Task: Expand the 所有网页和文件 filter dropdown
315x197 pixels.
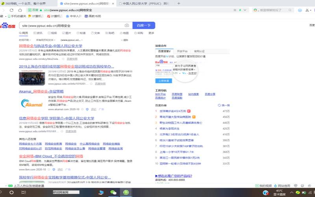Action: pos(46,40)
